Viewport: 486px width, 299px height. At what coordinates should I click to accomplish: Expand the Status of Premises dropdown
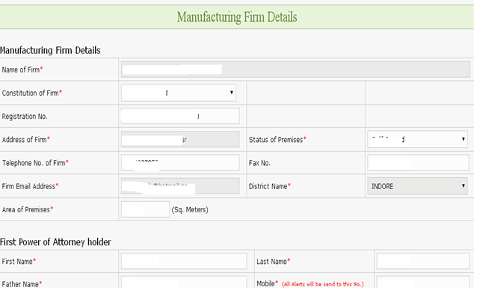pos(417,140)
